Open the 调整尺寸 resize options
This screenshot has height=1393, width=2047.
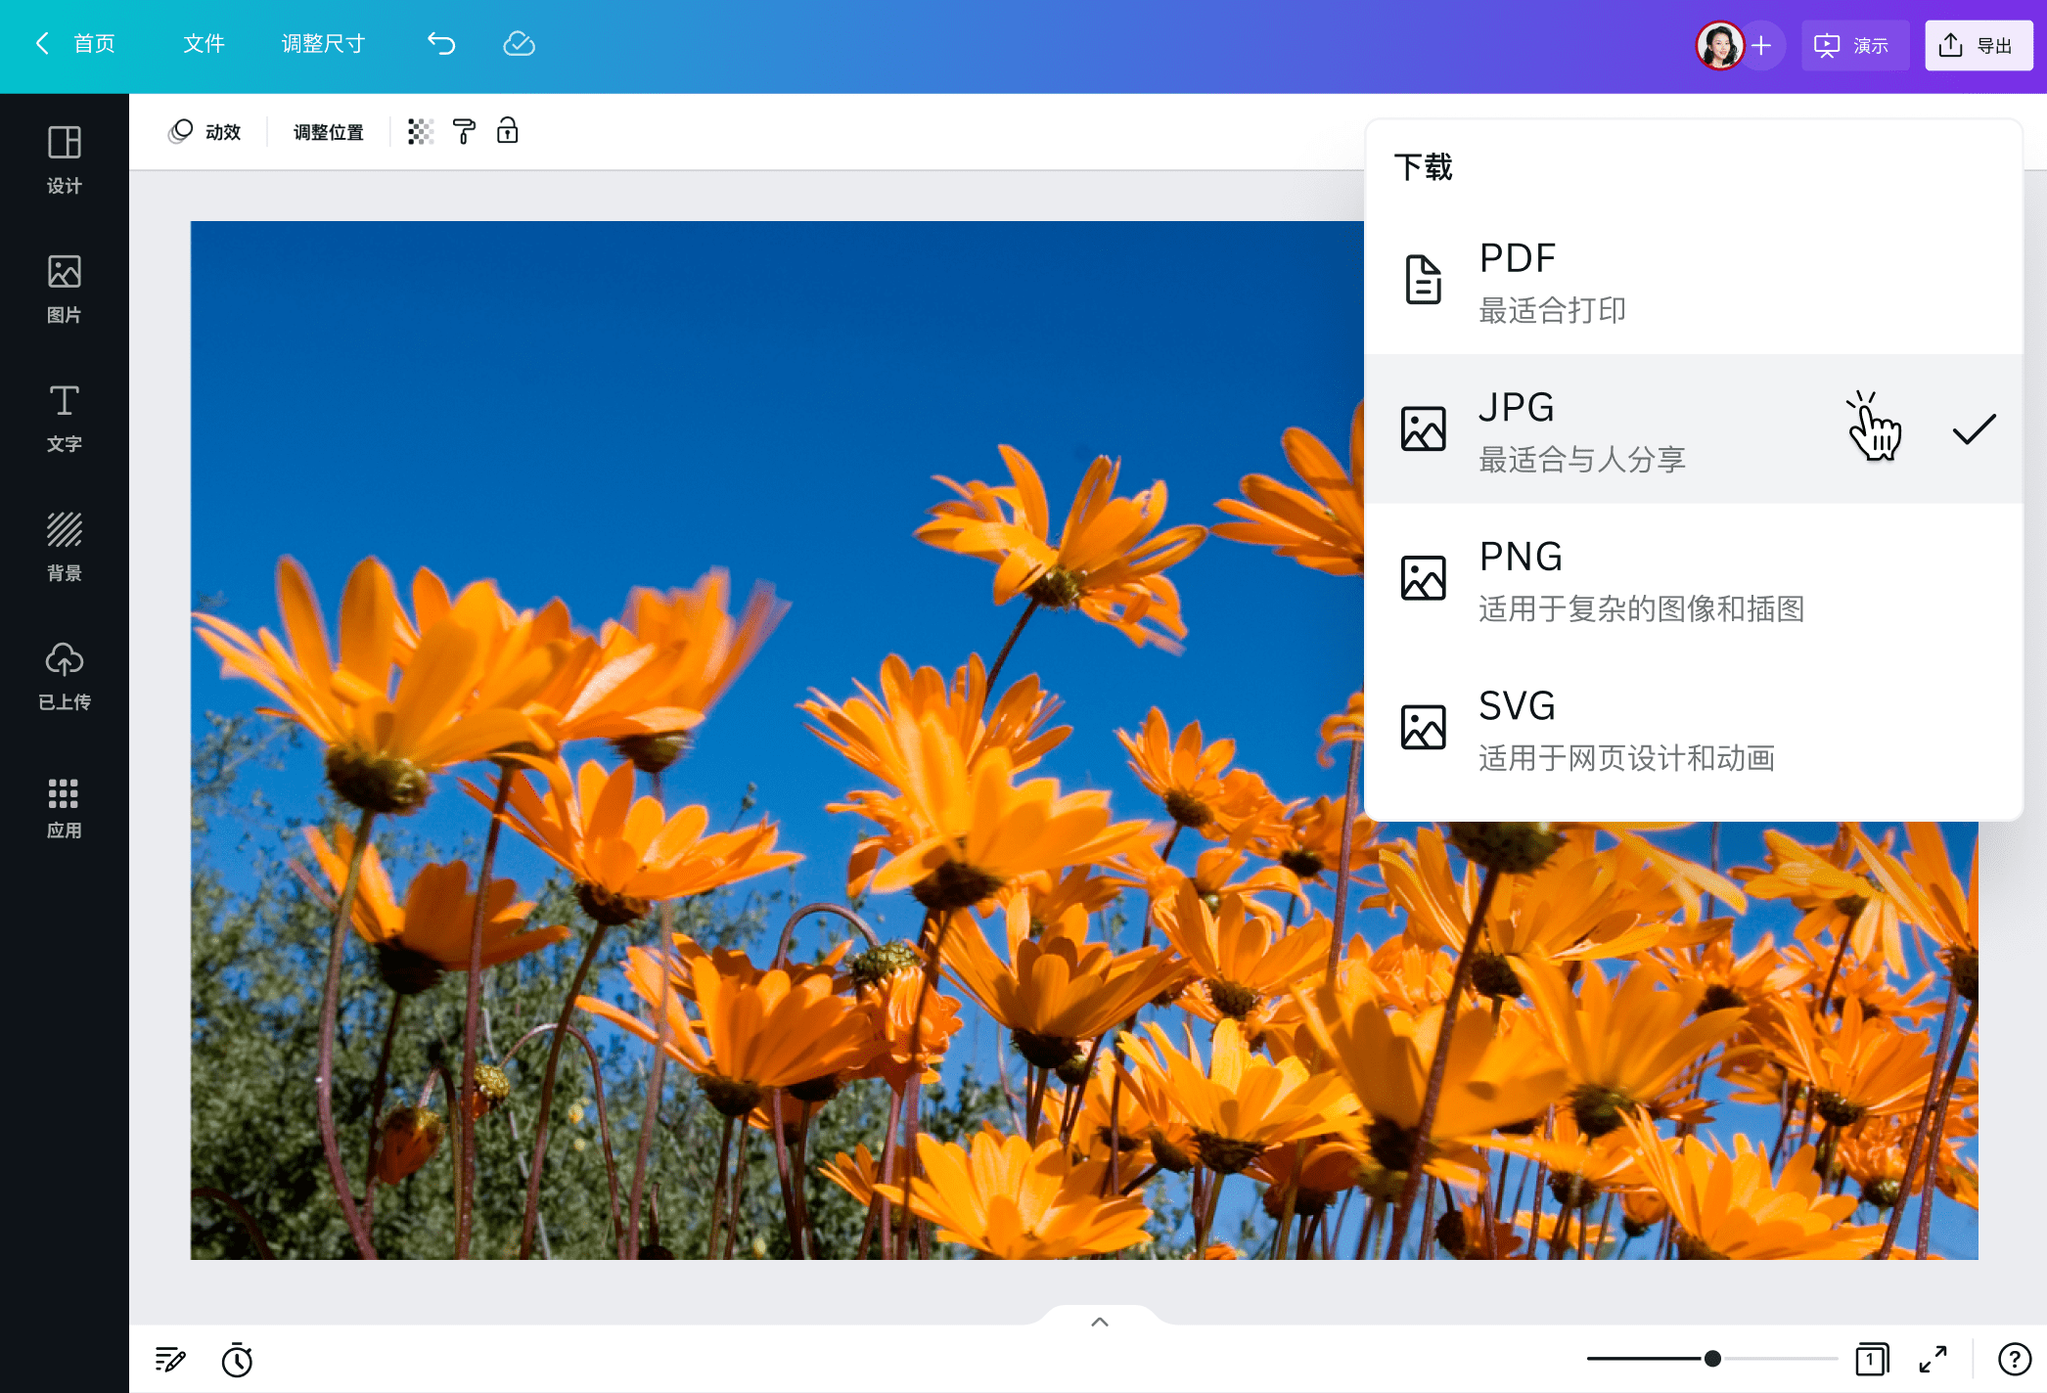[x=323, y=44]
